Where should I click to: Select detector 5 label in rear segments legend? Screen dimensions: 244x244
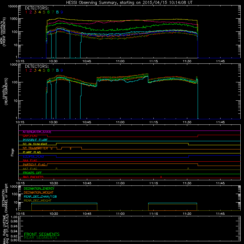pos(44,70)
